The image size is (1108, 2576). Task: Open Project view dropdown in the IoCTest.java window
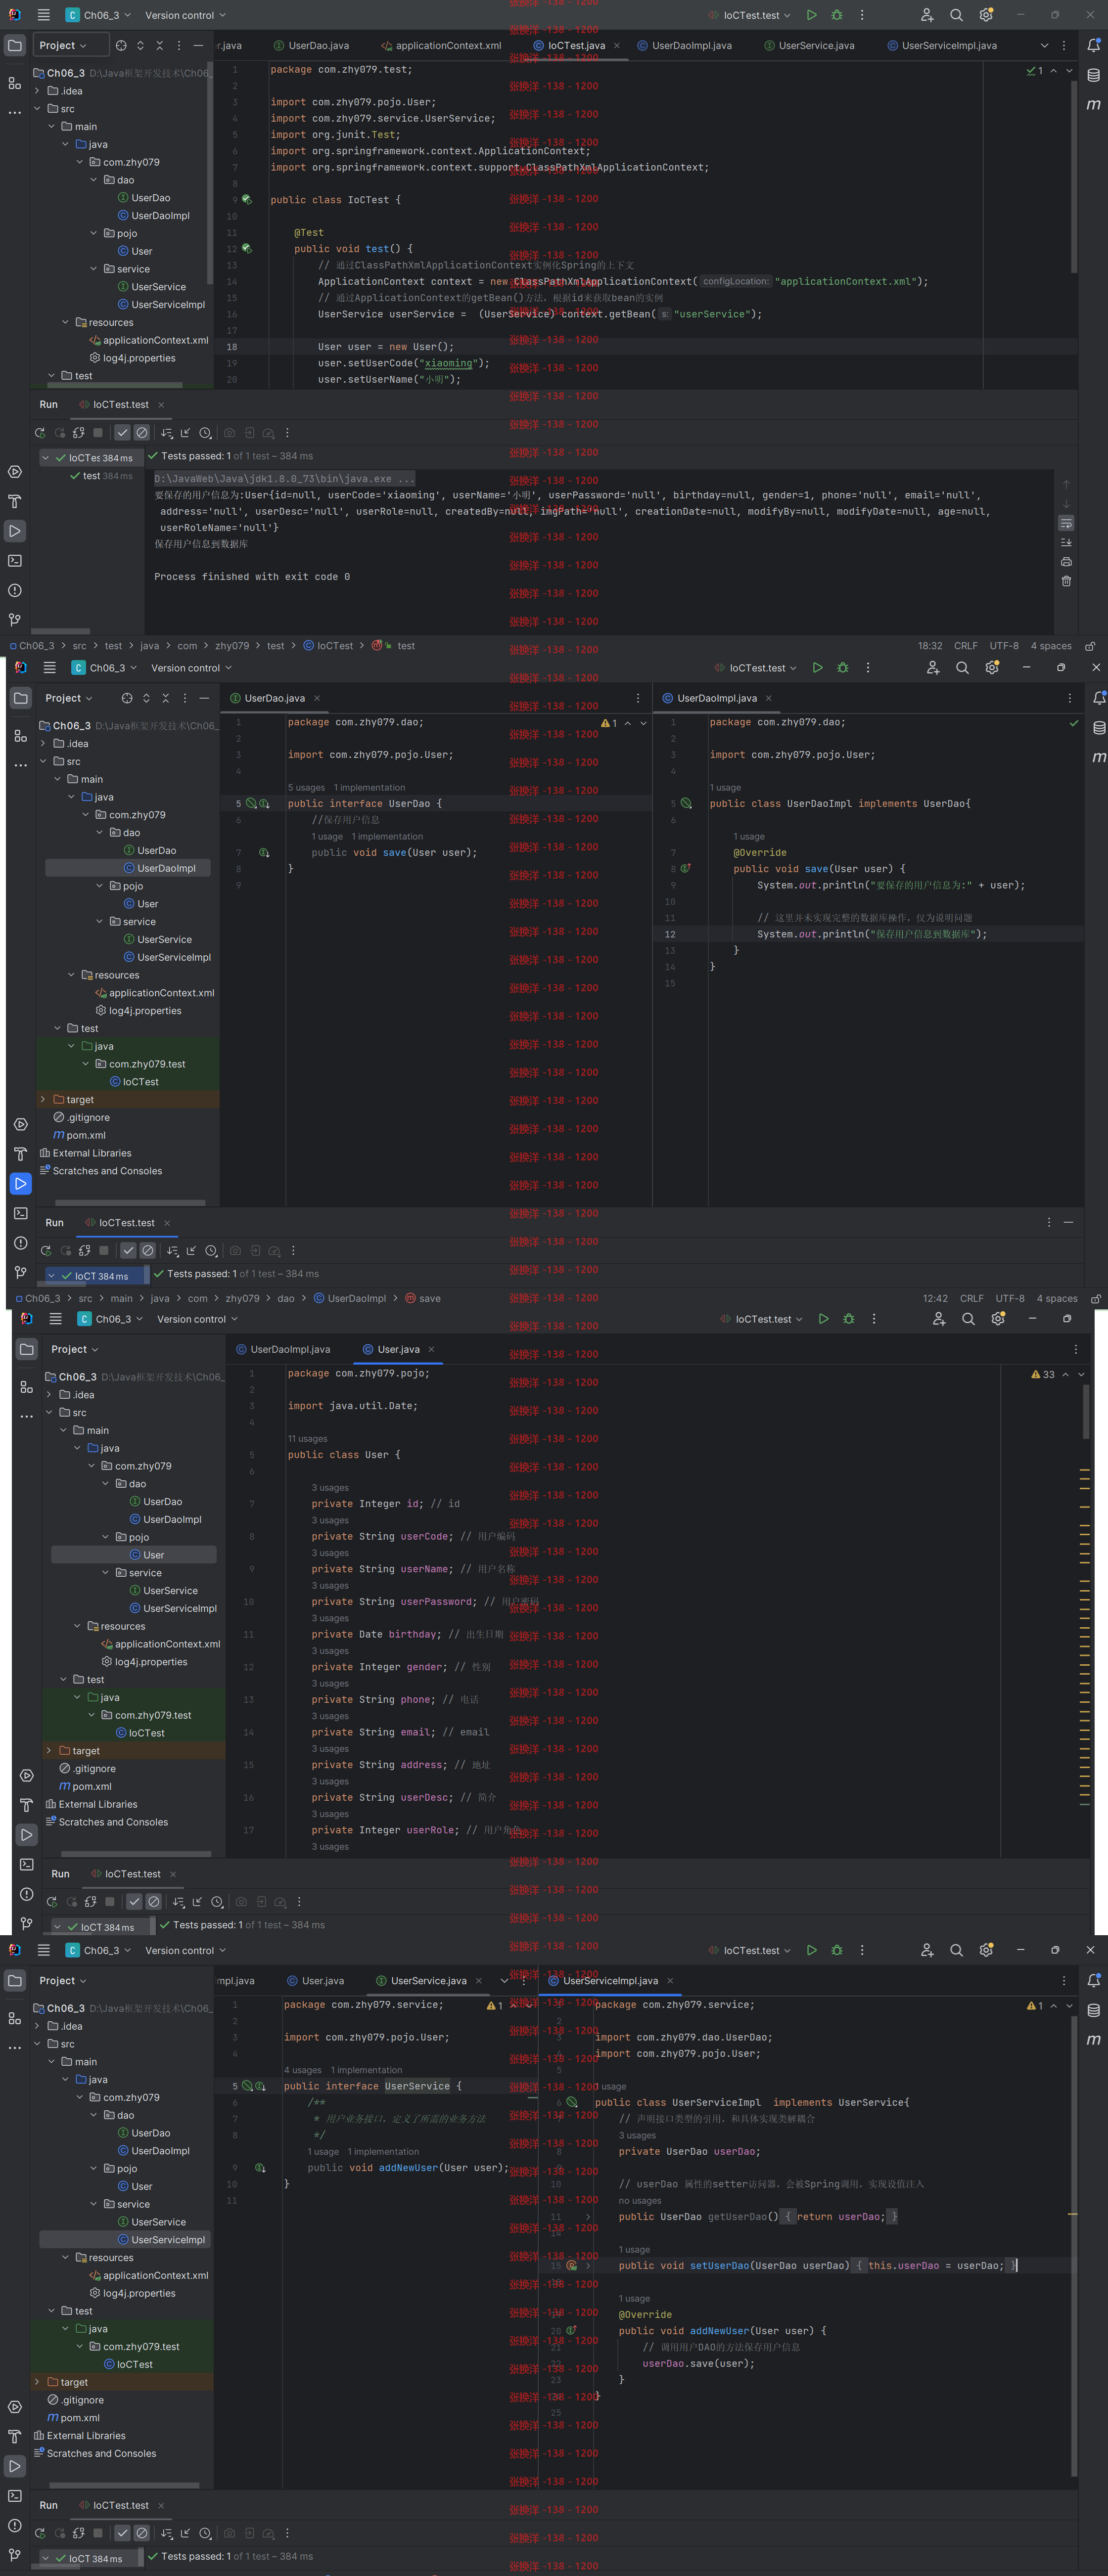tap(62, 45)
